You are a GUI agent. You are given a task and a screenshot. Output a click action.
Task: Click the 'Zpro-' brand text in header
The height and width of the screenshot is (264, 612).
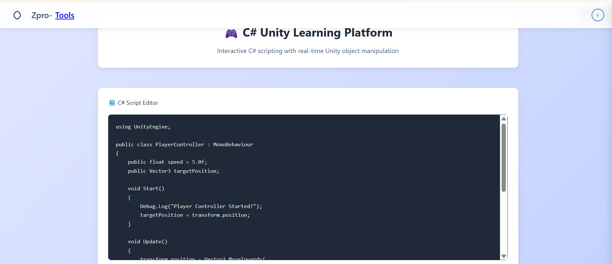pyautogui.click(x=42, y=15)
